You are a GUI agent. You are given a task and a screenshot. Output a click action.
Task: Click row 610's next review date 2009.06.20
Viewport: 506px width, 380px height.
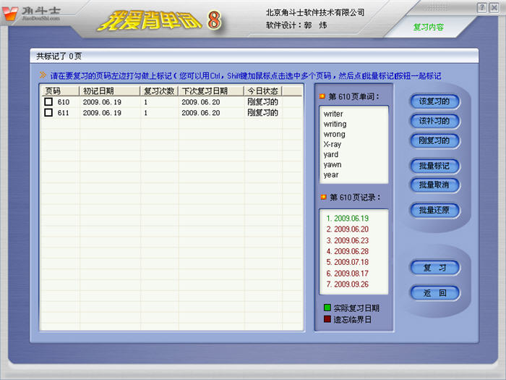click(201, 102)
